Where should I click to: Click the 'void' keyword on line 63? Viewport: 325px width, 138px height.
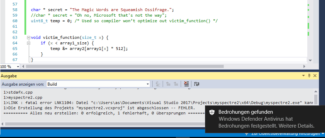coord(36,38)
